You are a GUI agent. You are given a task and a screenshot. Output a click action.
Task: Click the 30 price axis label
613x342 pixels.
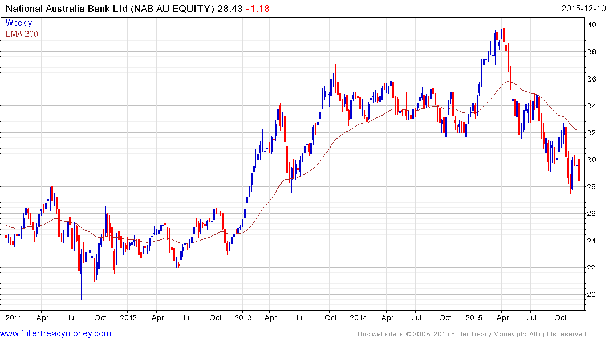(x=592, y=160)
